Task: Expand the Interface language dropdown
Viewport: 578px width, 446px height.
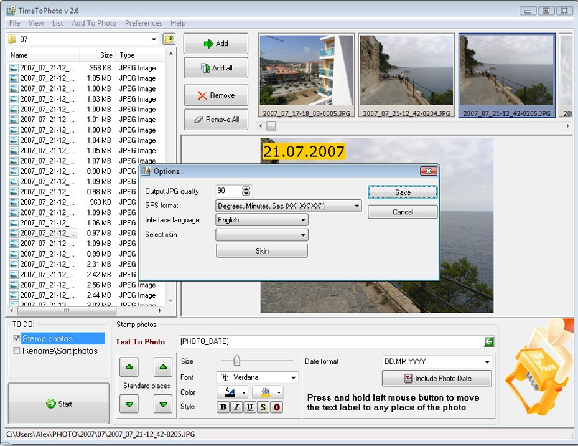Action: point(303,220)
